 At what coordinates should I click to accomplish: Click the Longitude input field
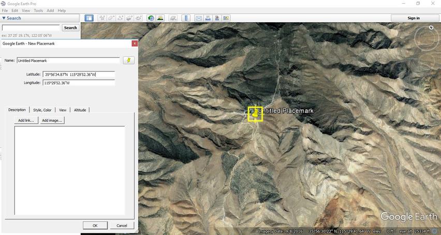point(79,83)
